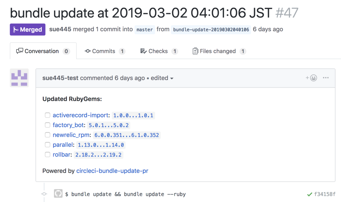Open the Conversation speech bubble icon

coord(20,51)
